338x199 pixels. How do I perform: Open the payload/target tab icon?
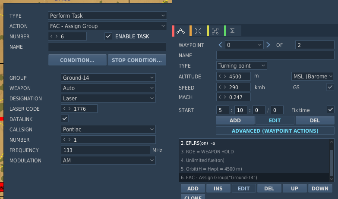(198, 31)
